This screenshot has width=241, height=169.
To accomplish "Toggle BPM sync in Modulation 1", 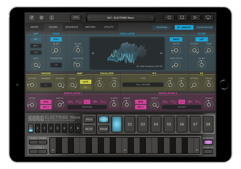I will pyautogui.click(x=46, y=102).
